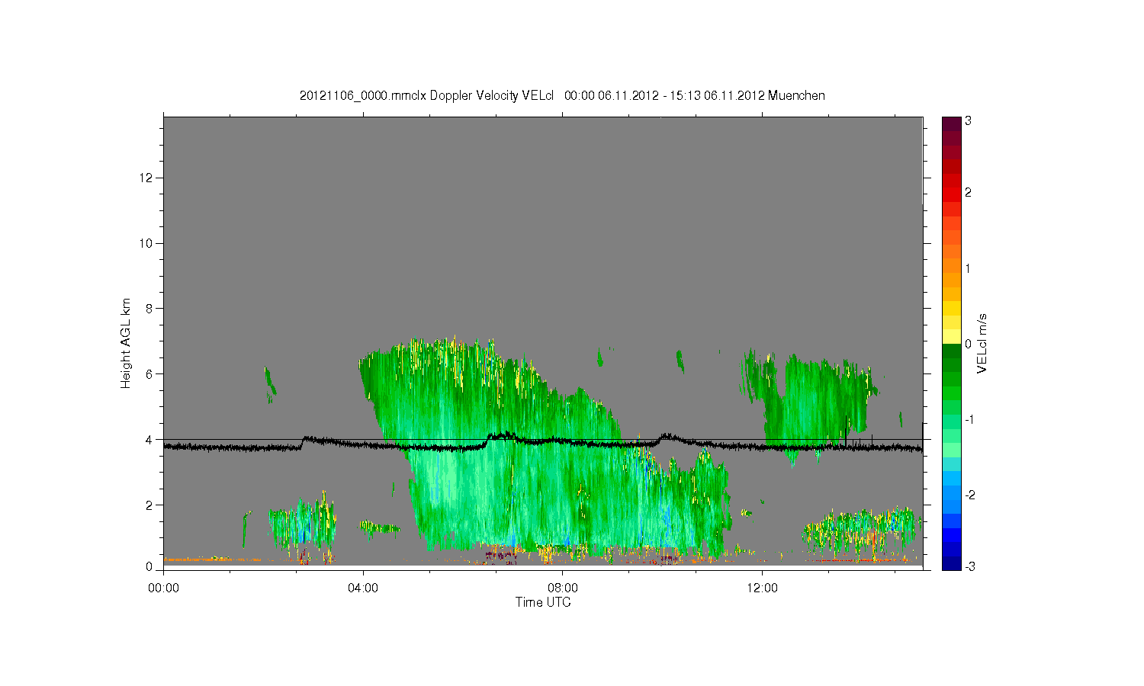Viewport: 1144px width, 686px height.
Task: Click the "Time UTC" x-axis label
Action: click(x=543, y=602)
